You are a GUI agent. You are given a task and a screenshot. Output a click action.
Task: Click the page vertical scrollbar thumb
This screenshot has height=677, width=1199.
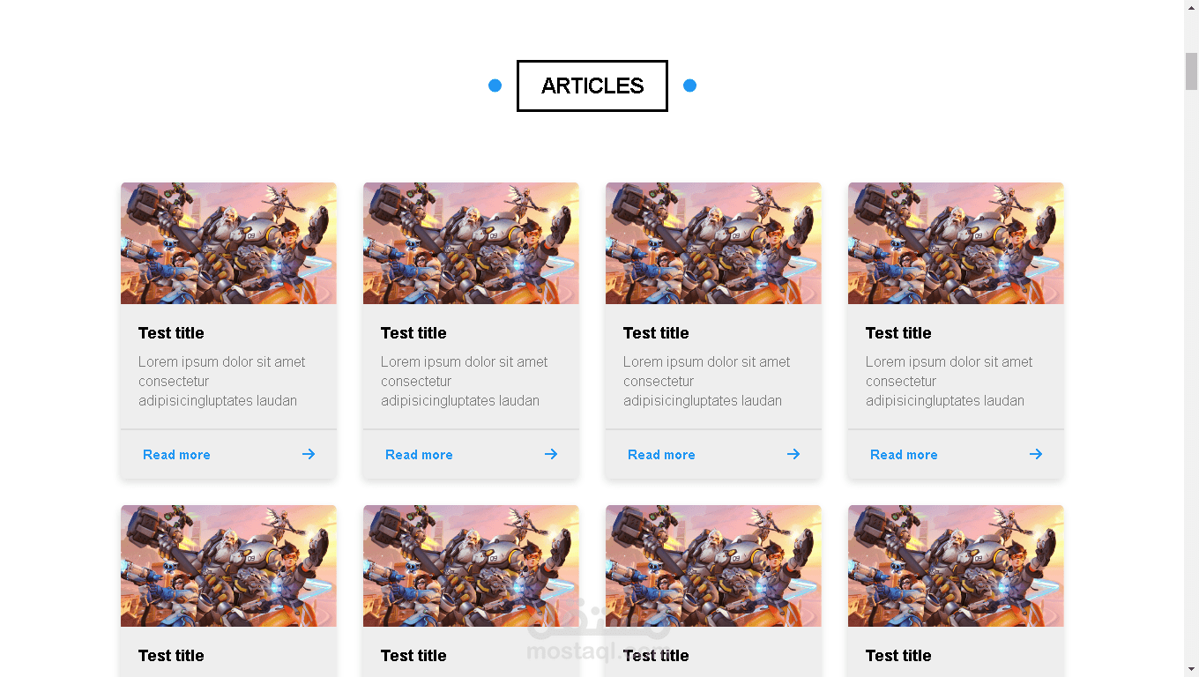pos(1191,71)
